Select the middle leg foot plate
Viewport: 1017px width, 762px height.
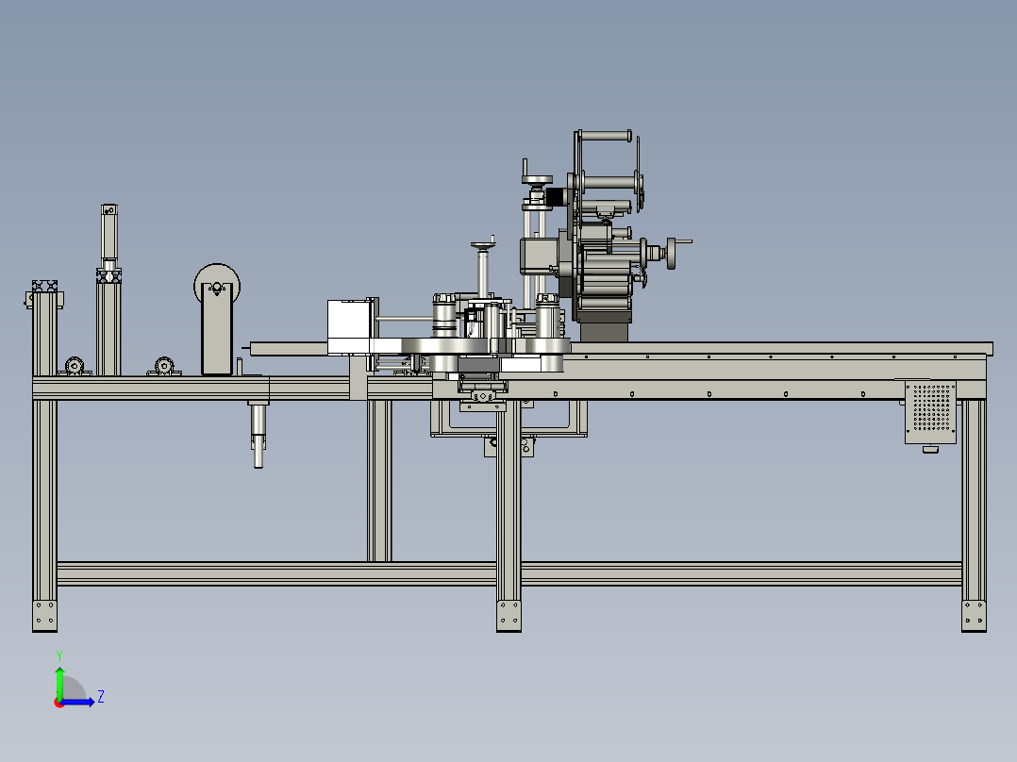tap(508, 616)
